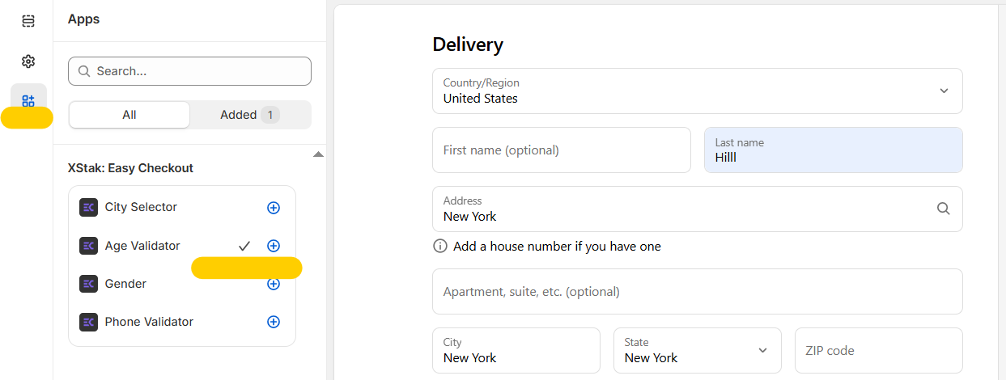The height and width of the screenshot is (380, 1006).
Task: Switch to the All tab
Action: pyautogui.click(x=129, y=115)
